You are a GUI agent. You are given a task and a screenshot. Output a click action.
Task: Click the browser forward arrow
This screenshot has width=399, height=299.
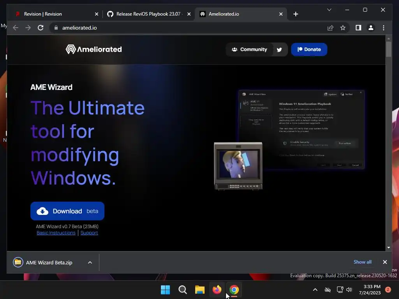[x=28, y=28]
